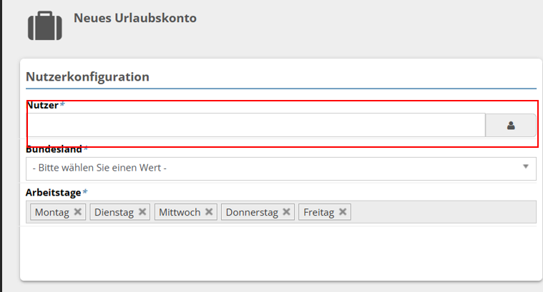Click the Bundesland field label
This screenshot has width=543, height=292.
coord(54,149)
